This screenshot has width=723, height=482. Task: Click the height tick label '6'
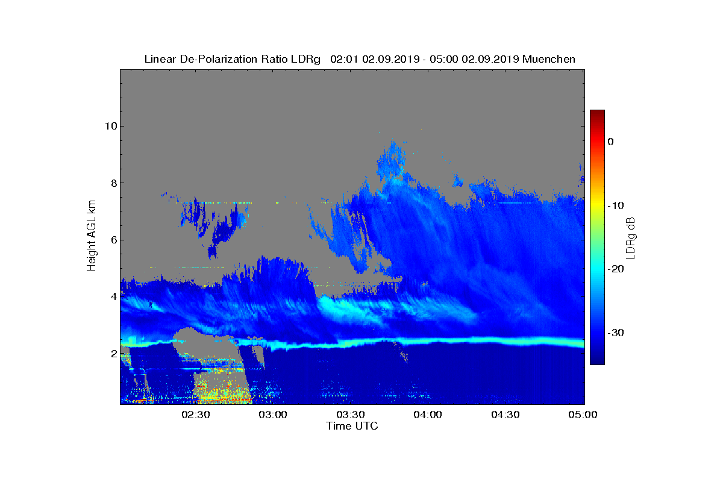pyautogui.click(x=113, y=240)
